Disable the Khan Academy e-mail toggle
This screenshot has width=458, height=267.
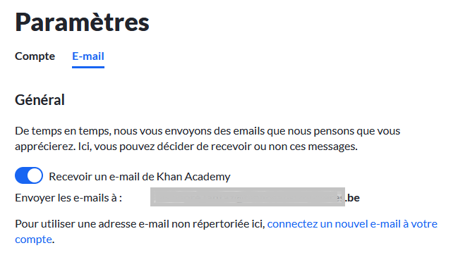(x=29, y=175)
